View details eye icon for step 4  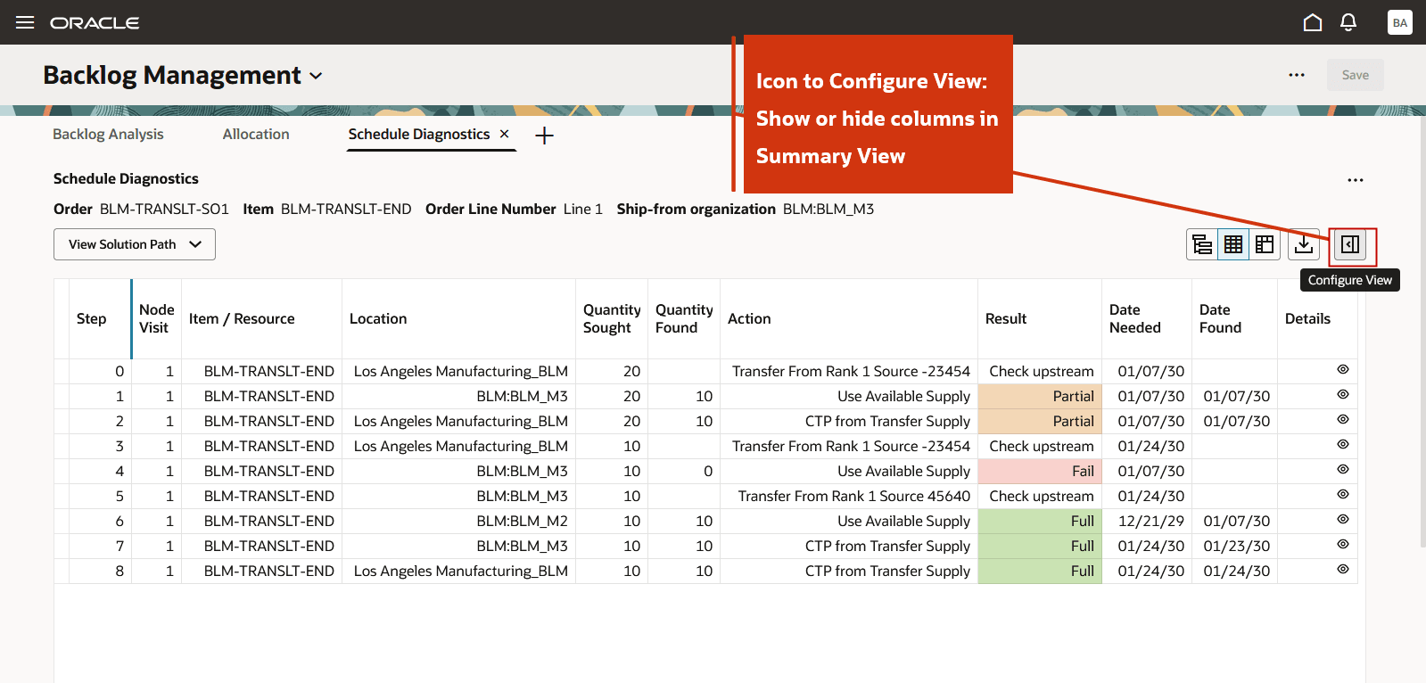(1343, 469)
